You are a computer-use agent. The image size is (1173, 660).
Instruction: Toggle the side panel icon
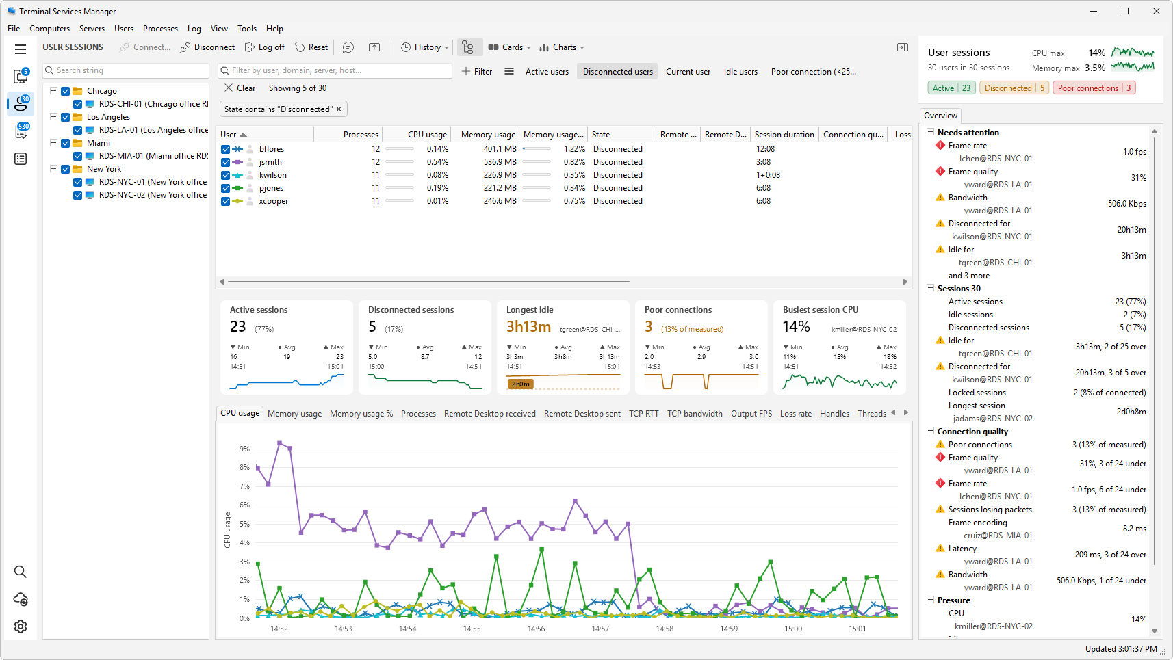(903, 47)
